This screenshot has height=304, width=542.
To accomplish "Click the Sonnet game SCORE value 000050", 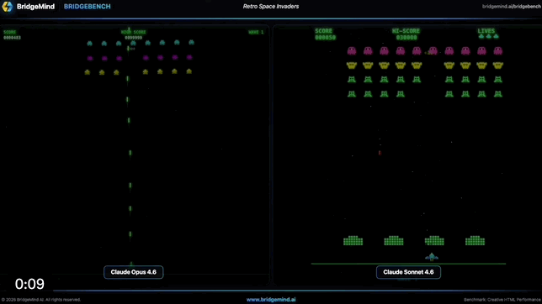I will (x=325, y=37).
